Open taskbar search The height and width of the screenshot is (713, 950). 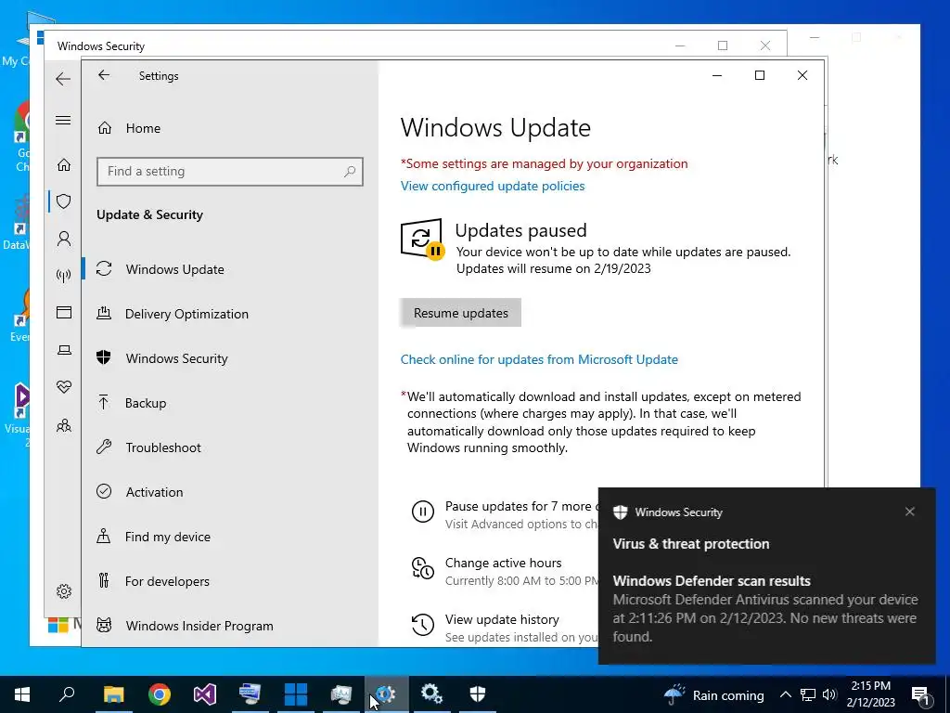(67, 694)
